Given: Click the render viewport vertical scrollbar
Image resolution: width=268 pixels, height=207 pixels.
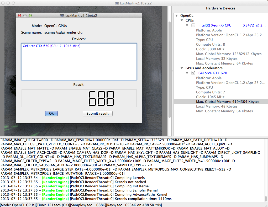Looking at the screenshot, I should [169, 70].
